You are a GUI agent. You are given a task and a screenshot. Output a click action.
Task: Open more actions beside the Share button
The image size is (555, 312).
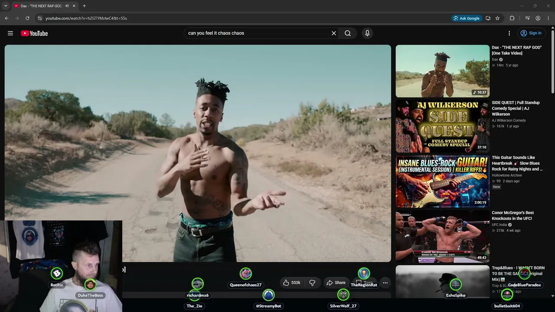tap(385, 283)
